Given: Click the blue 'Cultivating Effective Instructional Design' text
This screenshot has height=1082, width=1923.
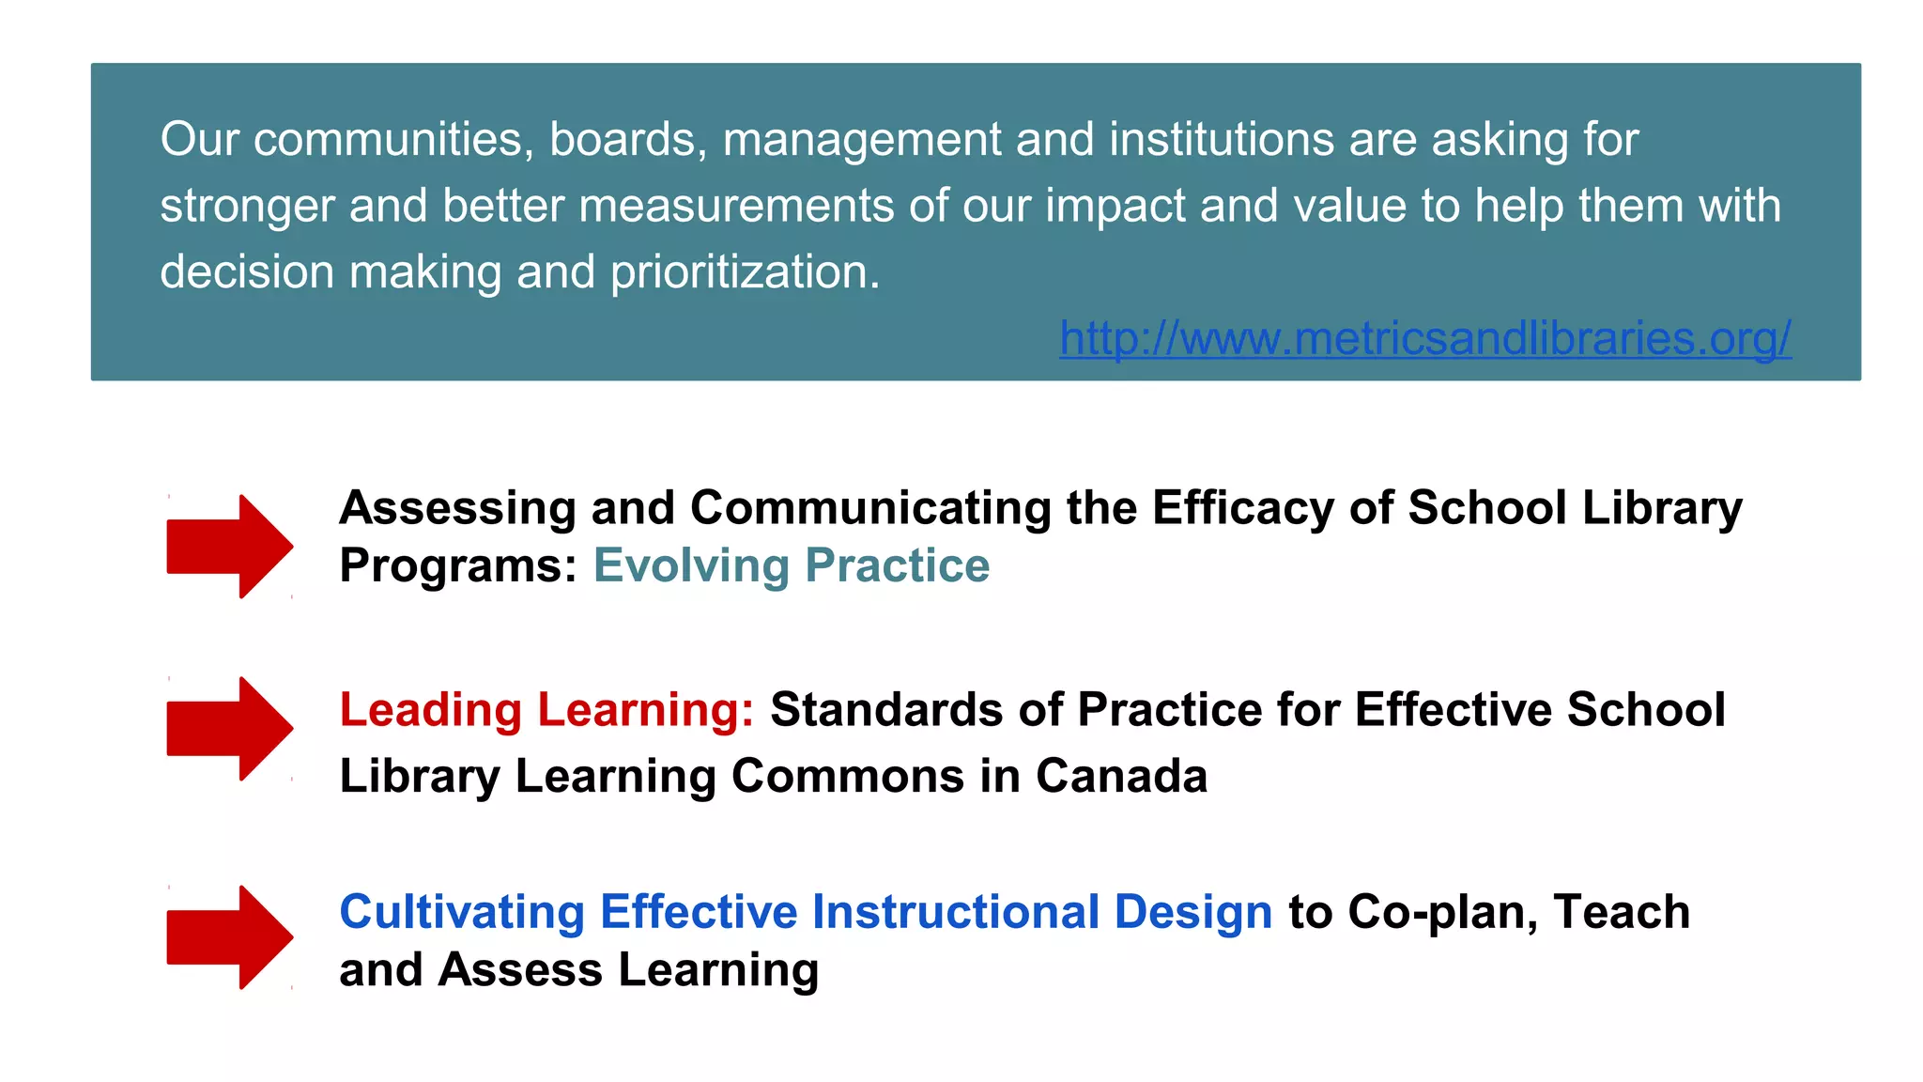Looking at the screenshot, I should (x=806, y=911).
